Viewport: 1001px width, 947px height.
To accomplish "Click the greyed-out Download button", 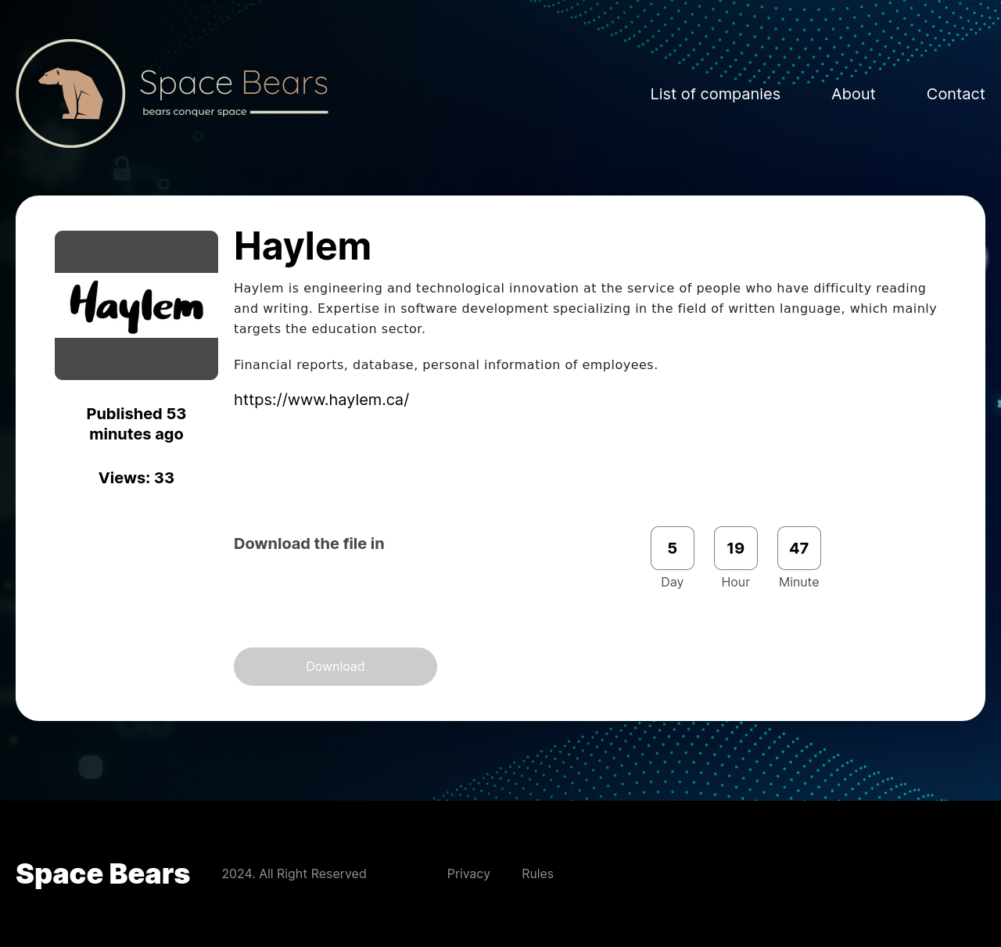I will (335, 666).
